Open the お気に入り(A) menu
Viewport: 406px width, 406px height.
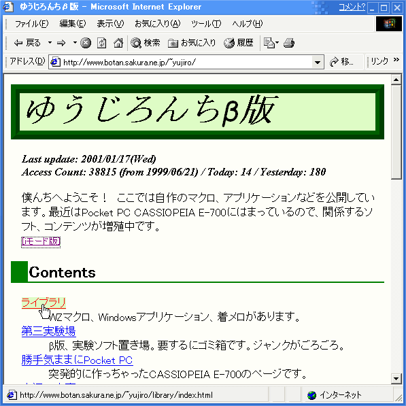[x=157, y=24]
